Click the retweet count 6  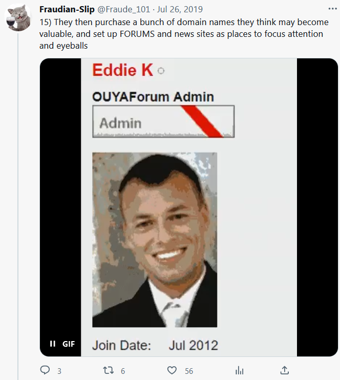[x=123, y=371]
